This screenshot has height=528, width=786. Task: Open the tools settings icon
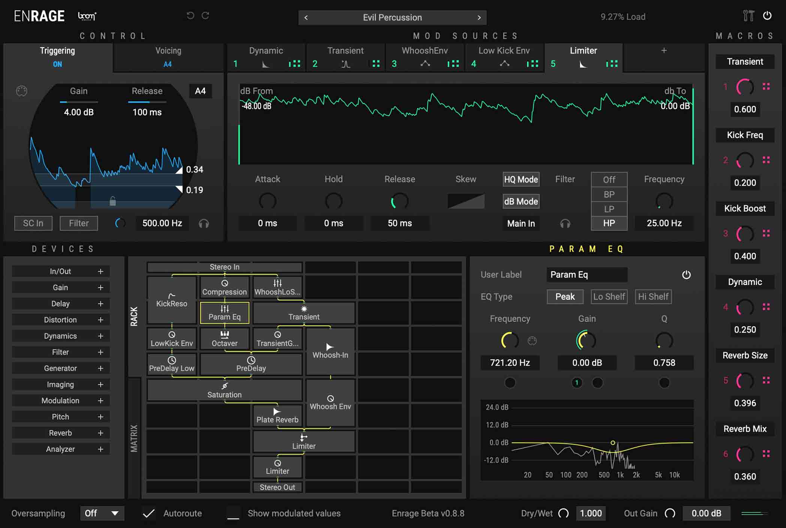point(748,16)
